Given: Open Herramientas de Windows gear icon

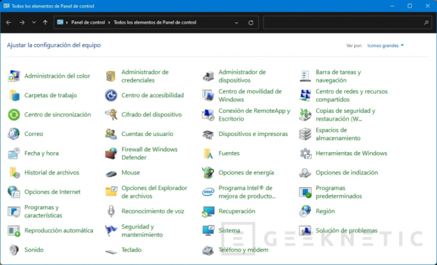Looking at the screenshot, I should pyautogui.click(x=305, y=153).
